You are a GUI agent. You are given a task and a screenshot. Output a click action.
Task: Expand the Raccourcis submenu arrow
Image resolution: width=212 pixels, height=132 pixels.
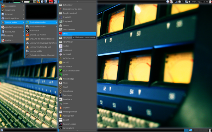23,32
